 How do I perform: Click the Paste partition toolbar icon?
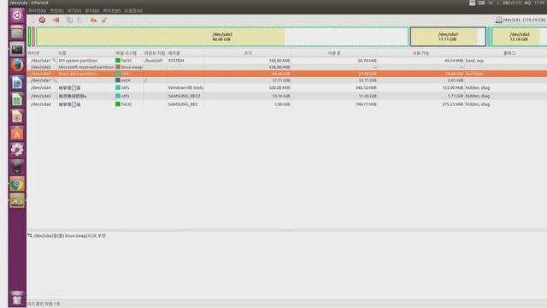79,20
